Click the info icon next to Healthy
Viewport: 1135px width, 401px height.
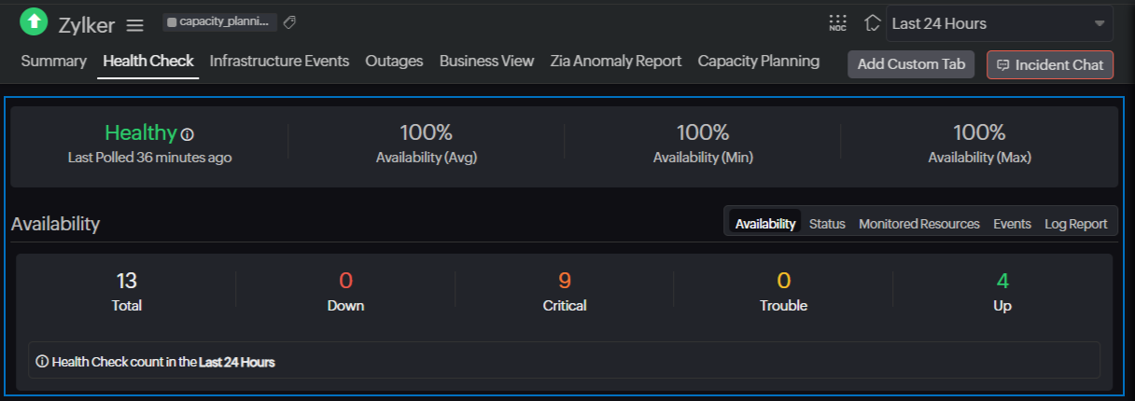[x=188, y=134]
